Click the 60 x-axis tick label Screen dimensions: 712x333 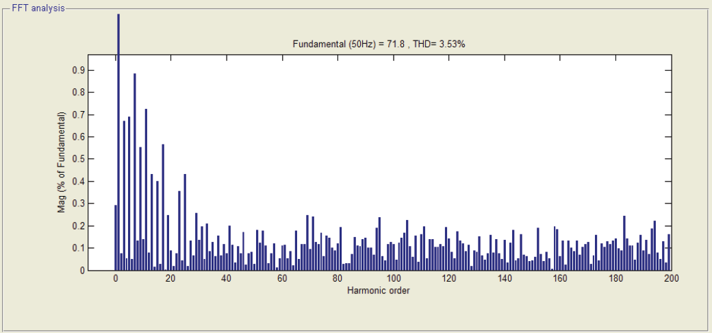tap(283, 278)
